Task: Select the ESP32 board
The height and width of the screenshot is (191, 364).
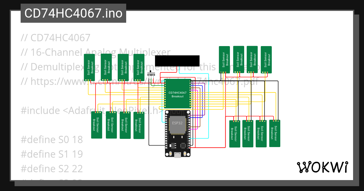Action: coord(177,124)
